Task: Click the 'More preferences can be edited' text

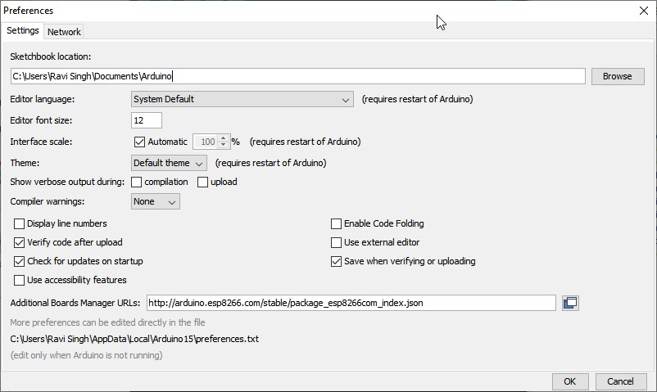Action: click(x=107, y=322)
